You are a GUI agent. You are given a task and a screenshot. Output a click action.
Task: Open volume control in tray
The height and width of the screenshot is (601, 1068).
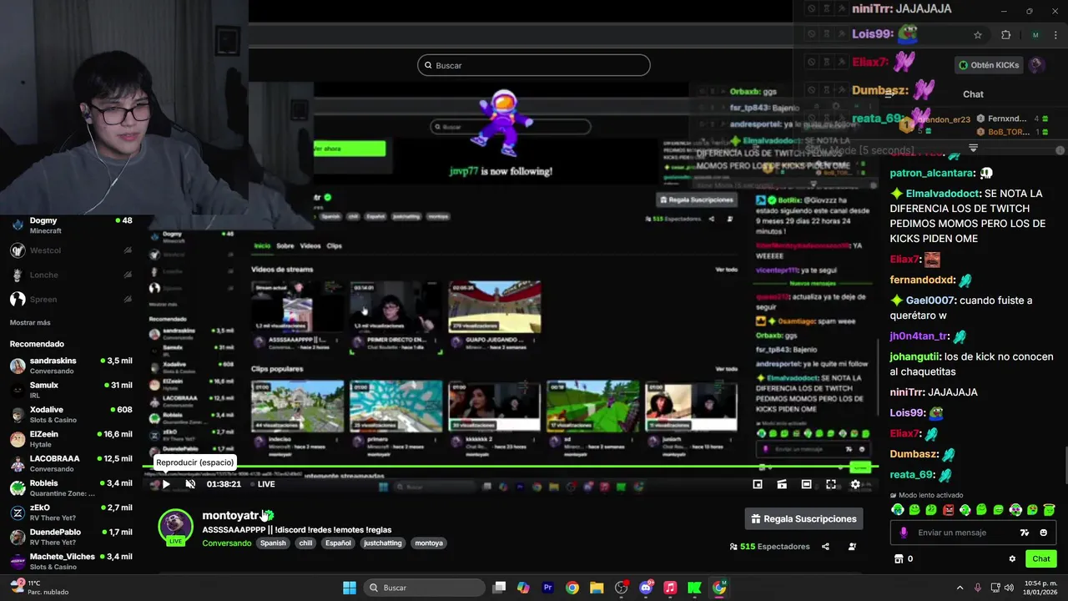tap(1010, 588)
